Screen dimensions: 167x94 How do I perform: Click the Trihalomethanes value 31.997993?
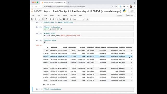(x=115, y=62)
